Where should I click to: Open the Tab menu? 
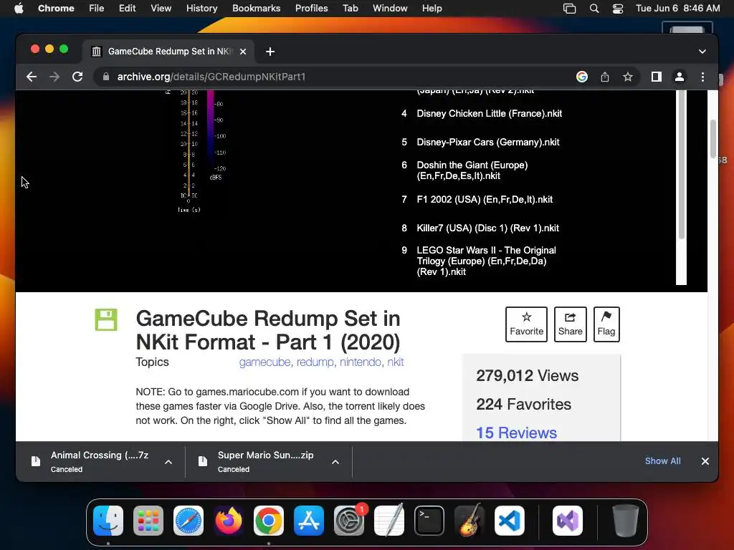point(350,9)
